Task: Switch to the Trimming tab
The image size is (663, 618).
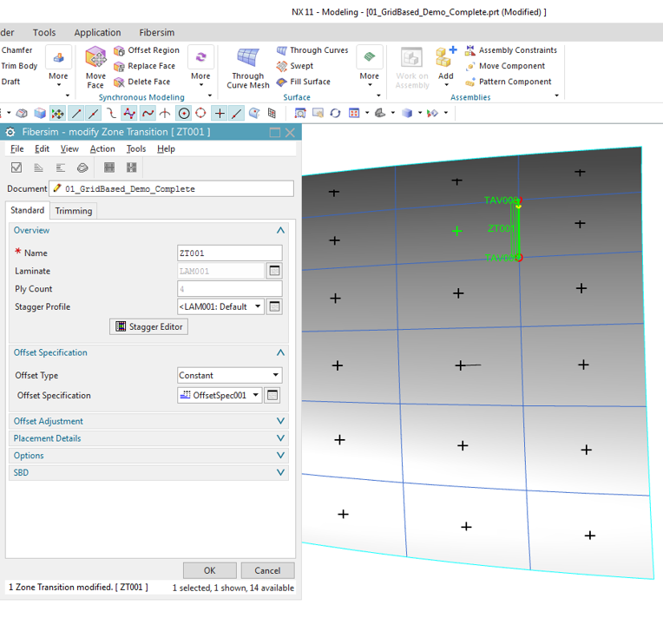Action: [74, 211]
